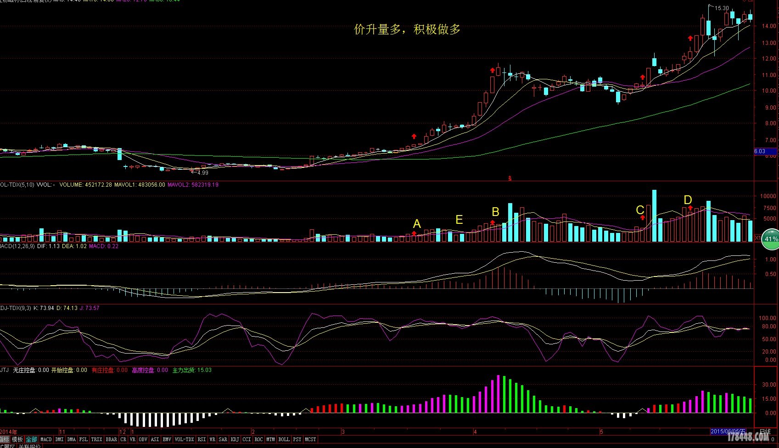Click the DEA: 1.02 value label
The image size is (779, 448).
pyautogui.click(x=74, y=246)
